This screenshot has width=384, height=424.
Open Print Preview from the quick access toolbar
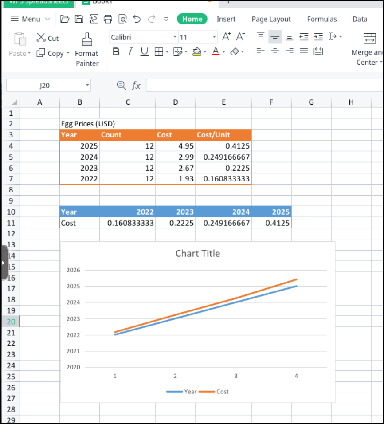click(122, 19)
